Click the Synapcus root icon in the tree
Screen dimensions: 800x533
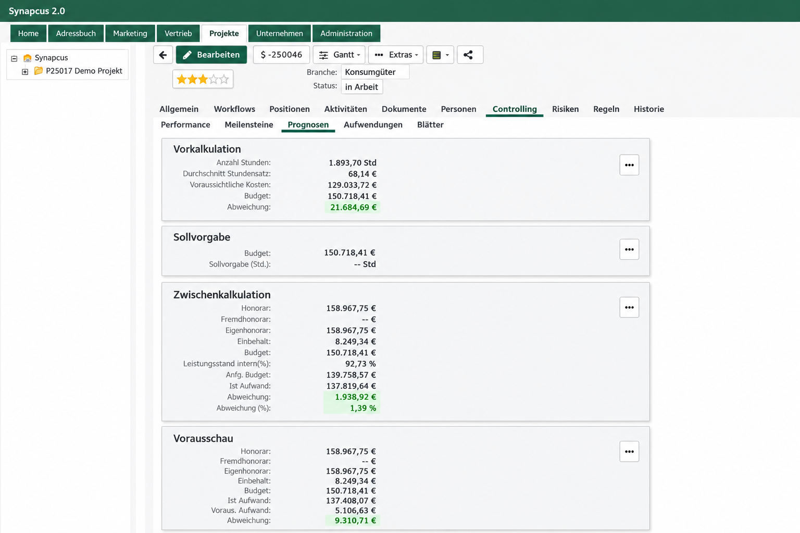[x=28, y=58]
